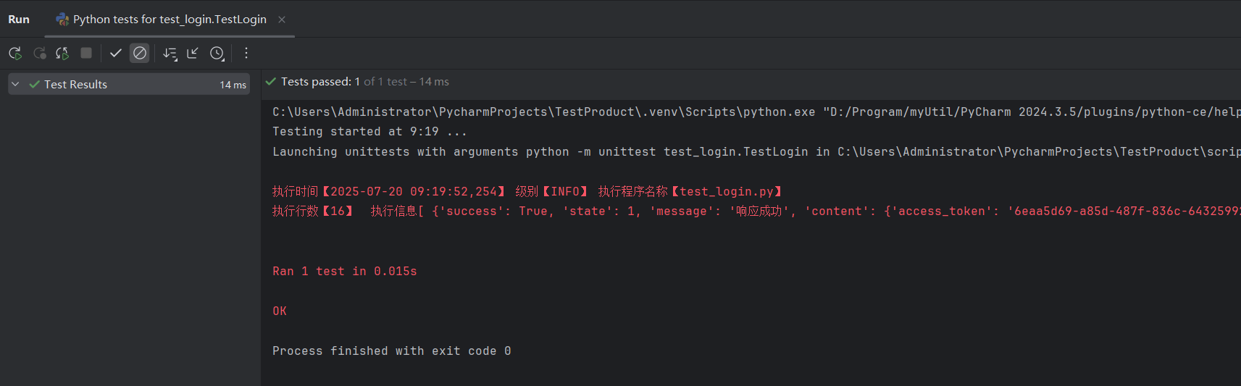Click the Stop process square icon
The height and width of the screenshot is (386, 1241).
coord(86,53)
